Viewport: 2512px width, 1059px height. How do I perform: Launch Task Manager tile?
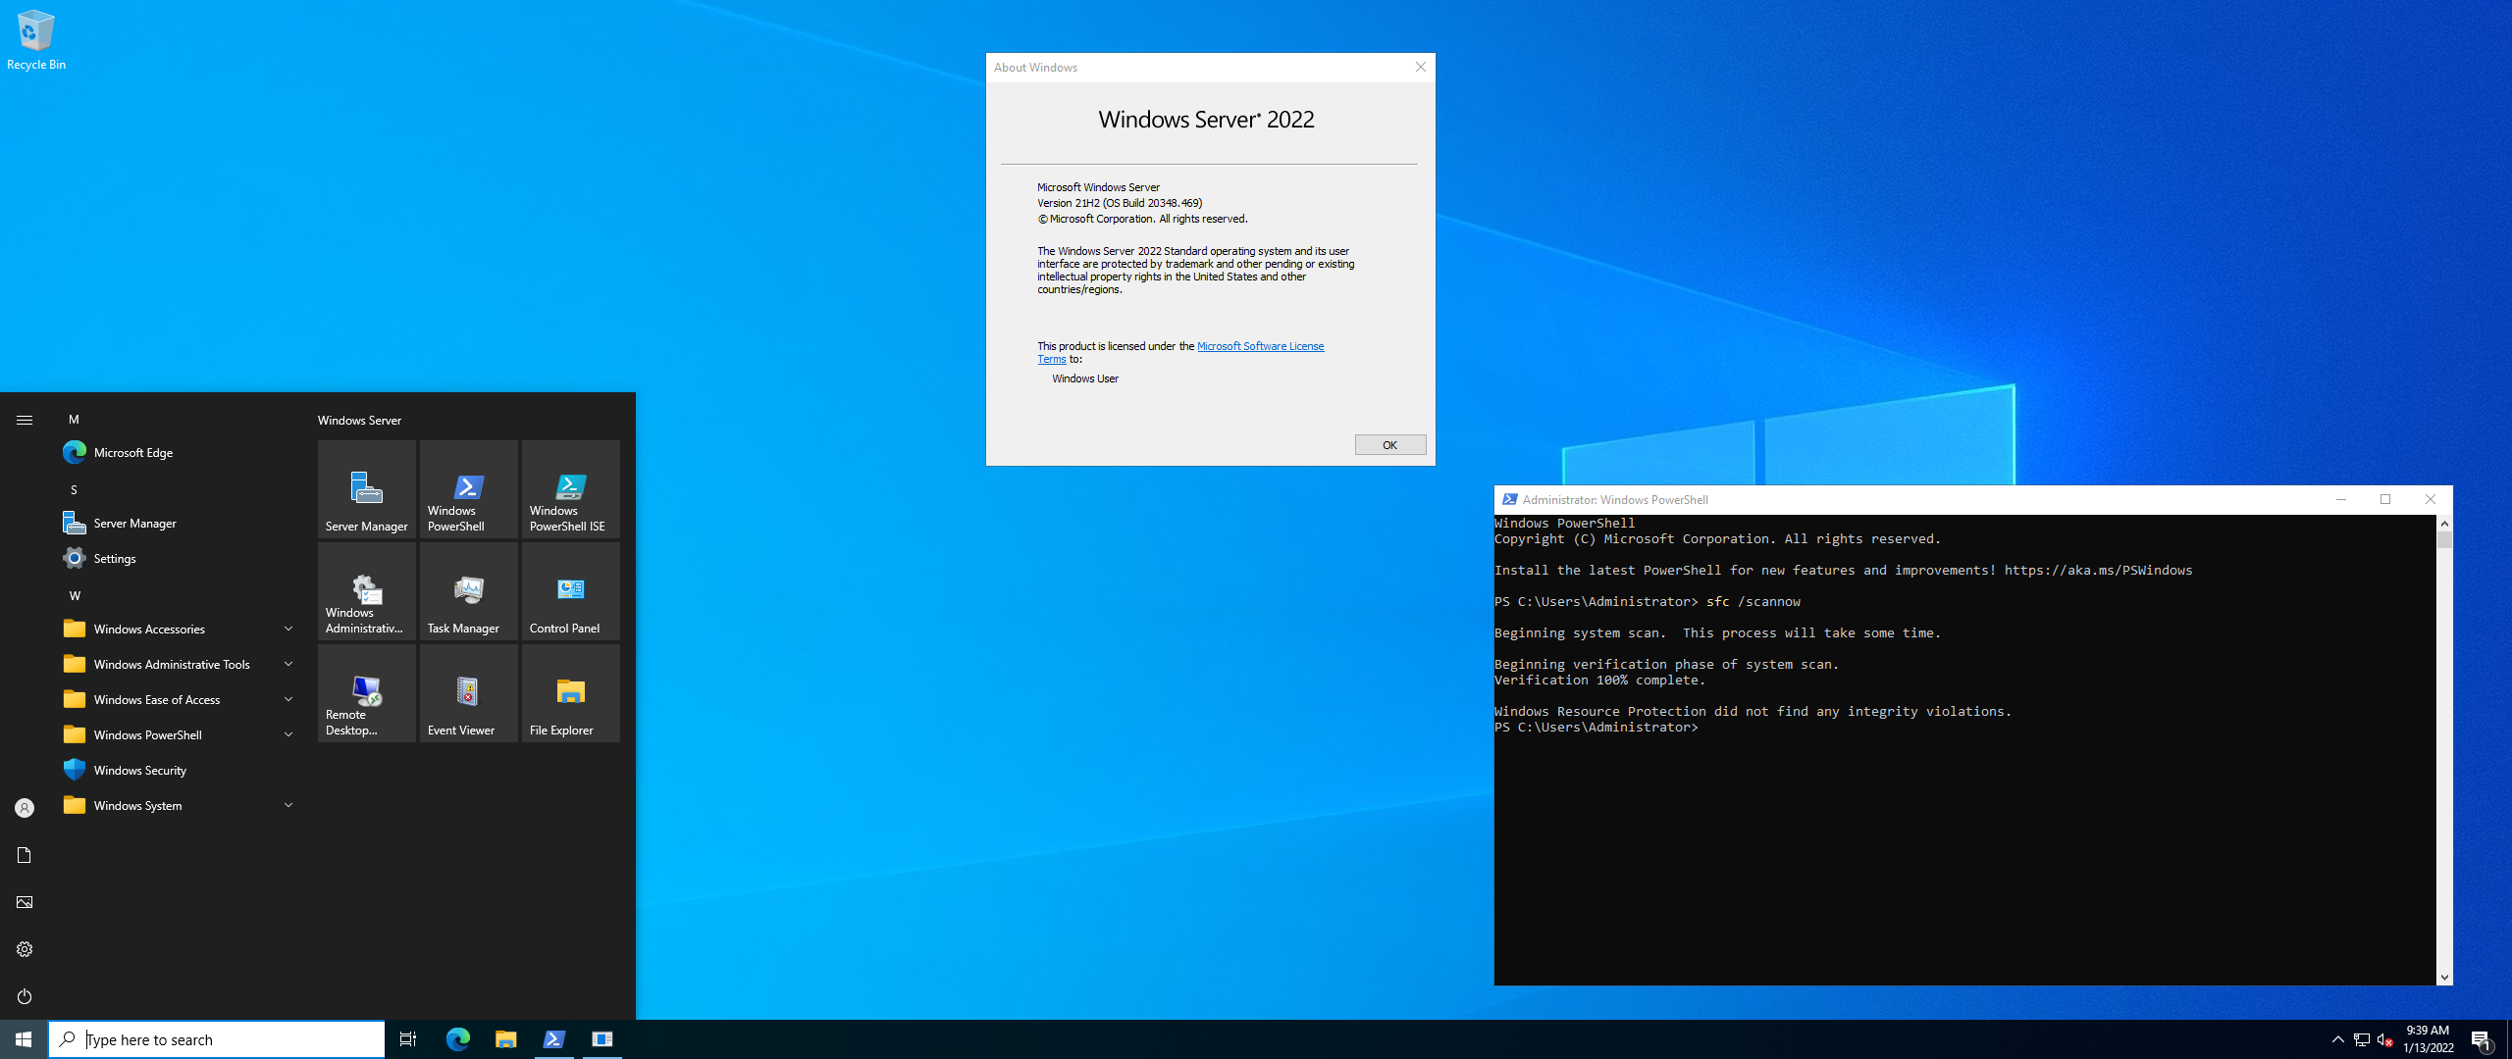pos(469,590)
